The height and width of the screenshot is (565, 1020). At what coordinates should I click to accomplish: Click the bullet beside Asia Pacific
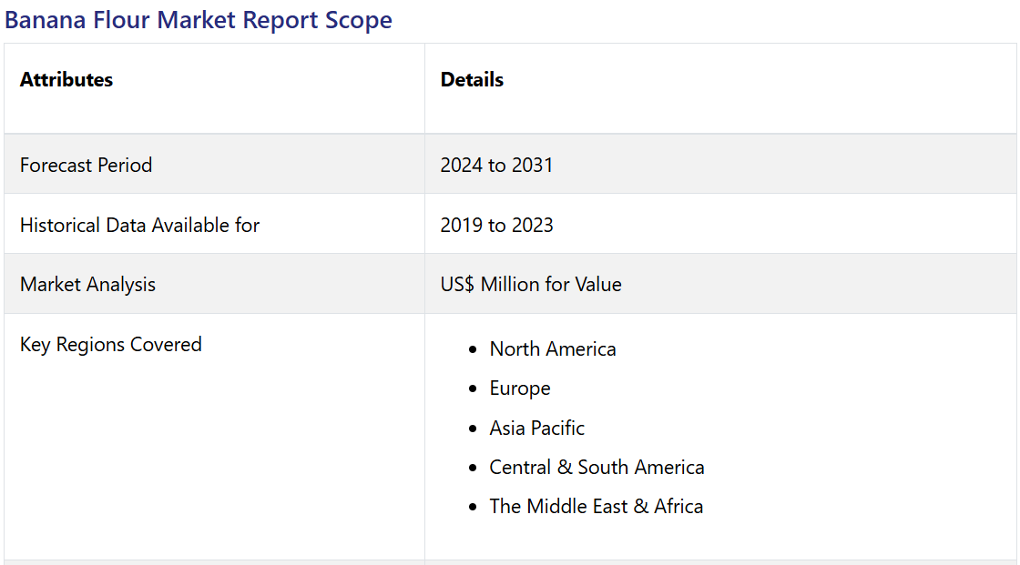[472, 429]
